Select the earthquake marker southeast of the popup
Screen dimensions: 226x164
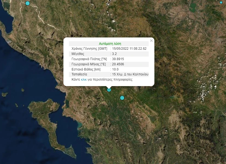tap(122, 98)
